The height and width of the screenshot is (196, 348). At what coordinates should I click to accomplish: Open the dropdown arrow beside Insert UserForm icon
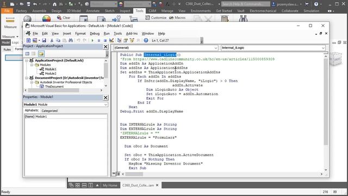tap(39, 40)
